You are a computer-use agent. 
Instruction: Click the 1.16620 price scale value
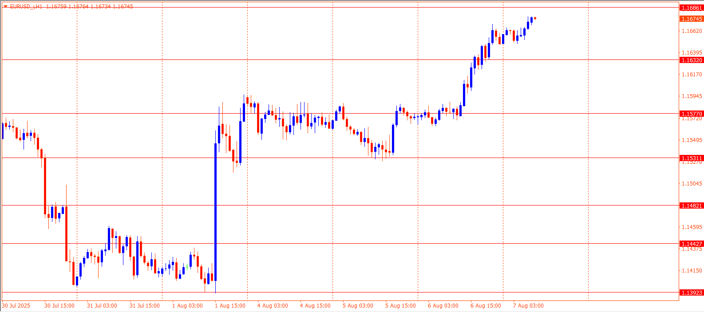pyautogui.click(x=692, y=31)
